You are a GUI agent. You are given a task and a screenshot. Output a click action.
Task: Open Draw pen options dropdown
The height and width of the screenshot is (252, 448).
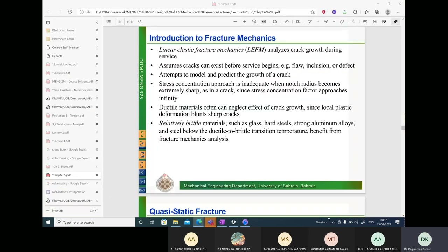317,22
